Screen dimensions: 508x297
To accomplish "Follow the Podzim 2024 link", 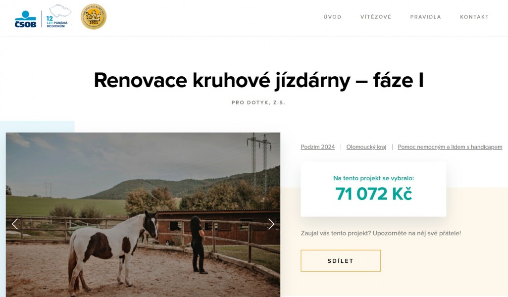I will click(317, 147).
